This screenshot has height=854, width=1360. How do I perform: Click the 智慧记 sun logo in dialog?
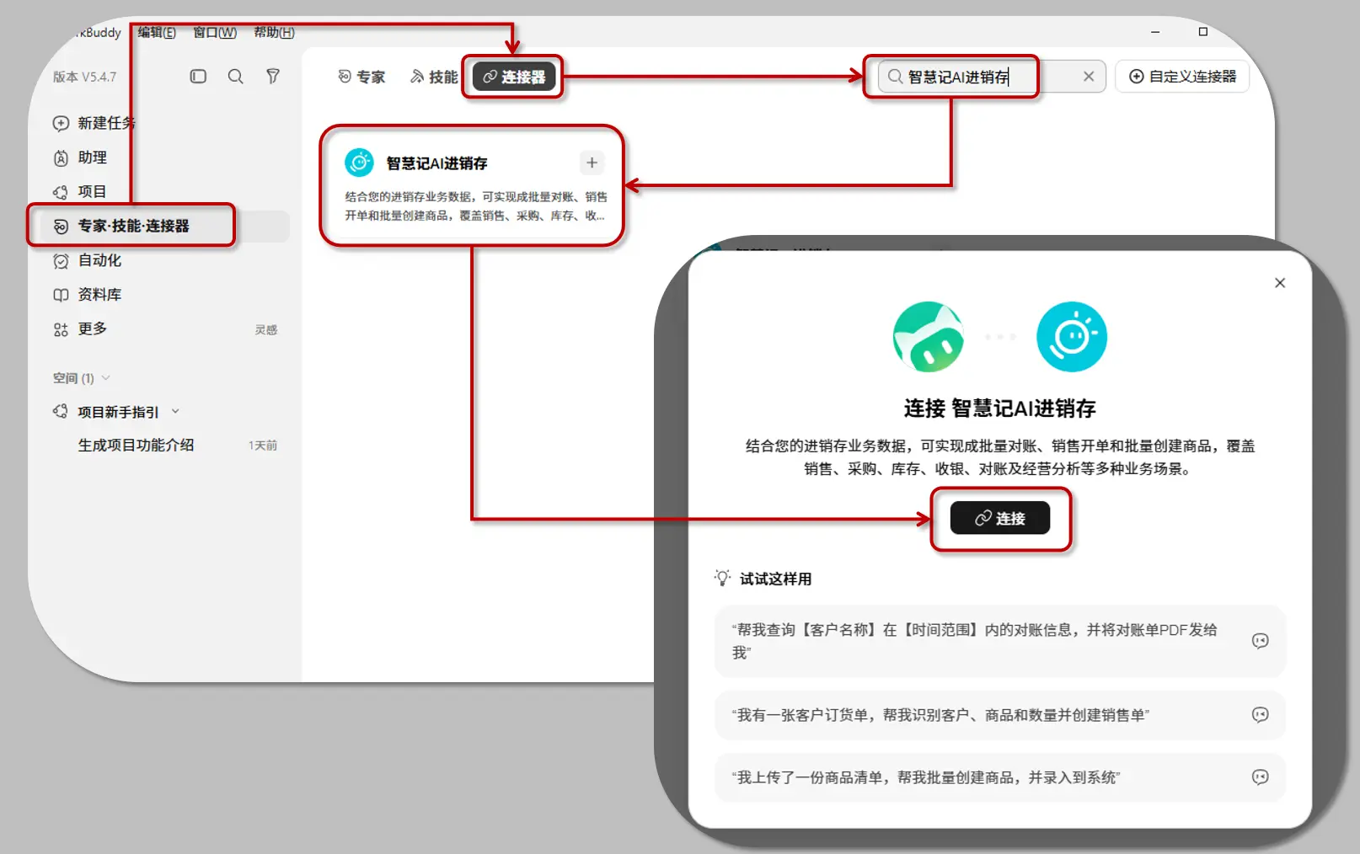click(x=1072, y=337)
